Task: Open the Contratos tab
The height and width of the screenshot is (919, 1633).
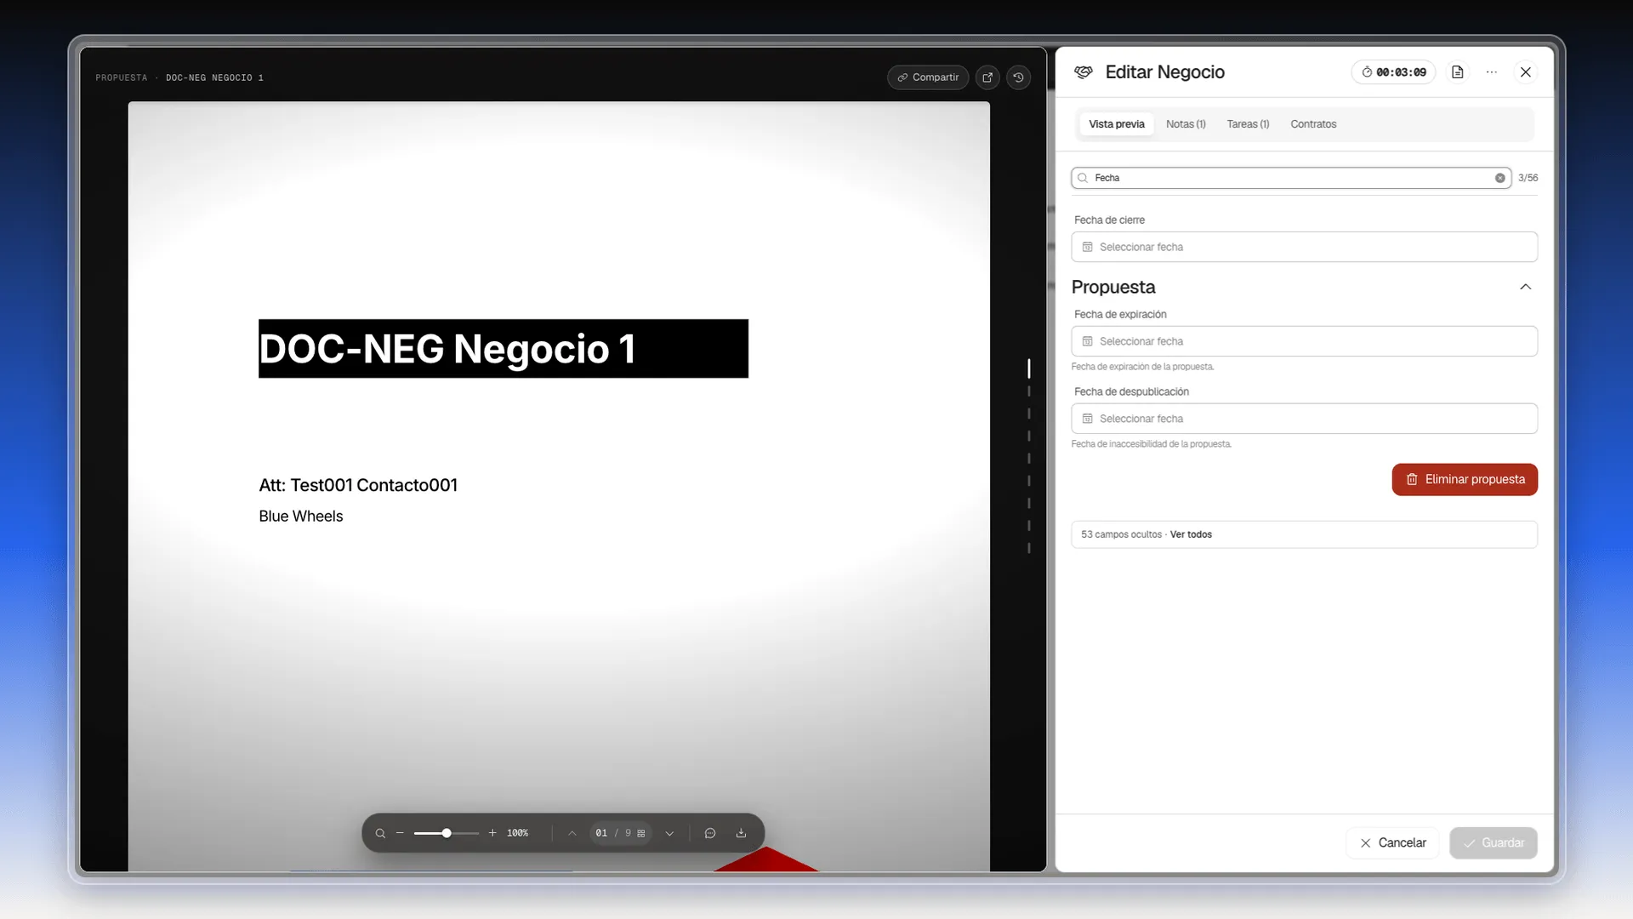Action: click(1313, 124)
